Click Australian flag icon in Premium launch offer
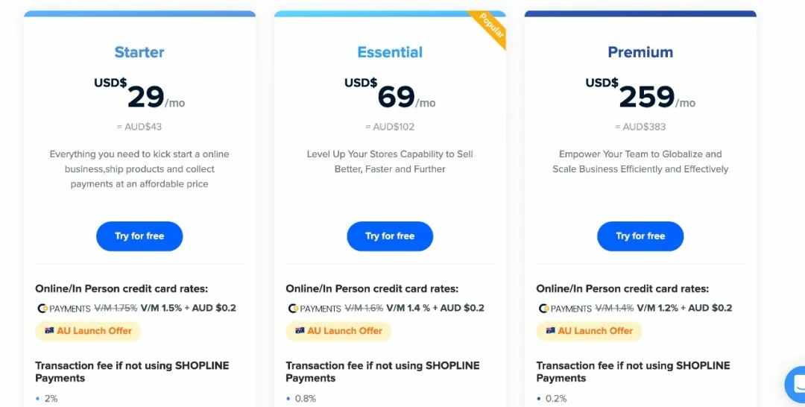Screen dimensions: 805x407 point(550,330)
